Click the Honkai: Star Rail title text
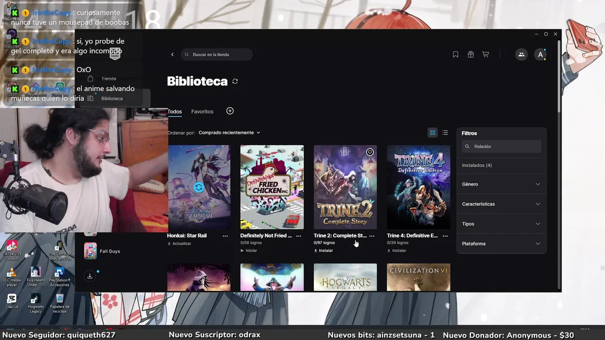This screenshot has width=605, height=340. [x=187, y=236]
